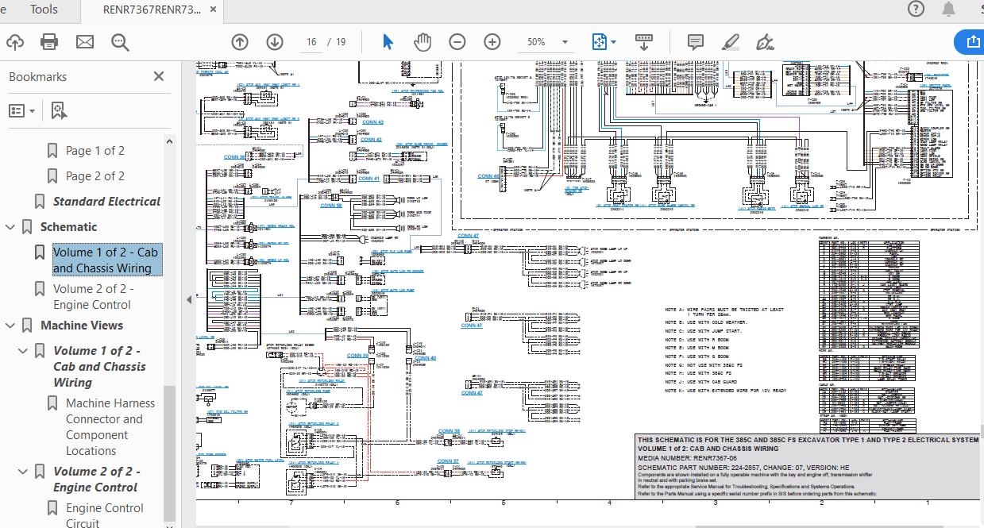
Task: Collapse the Schematic bookmark group
Action: point(10,227)
